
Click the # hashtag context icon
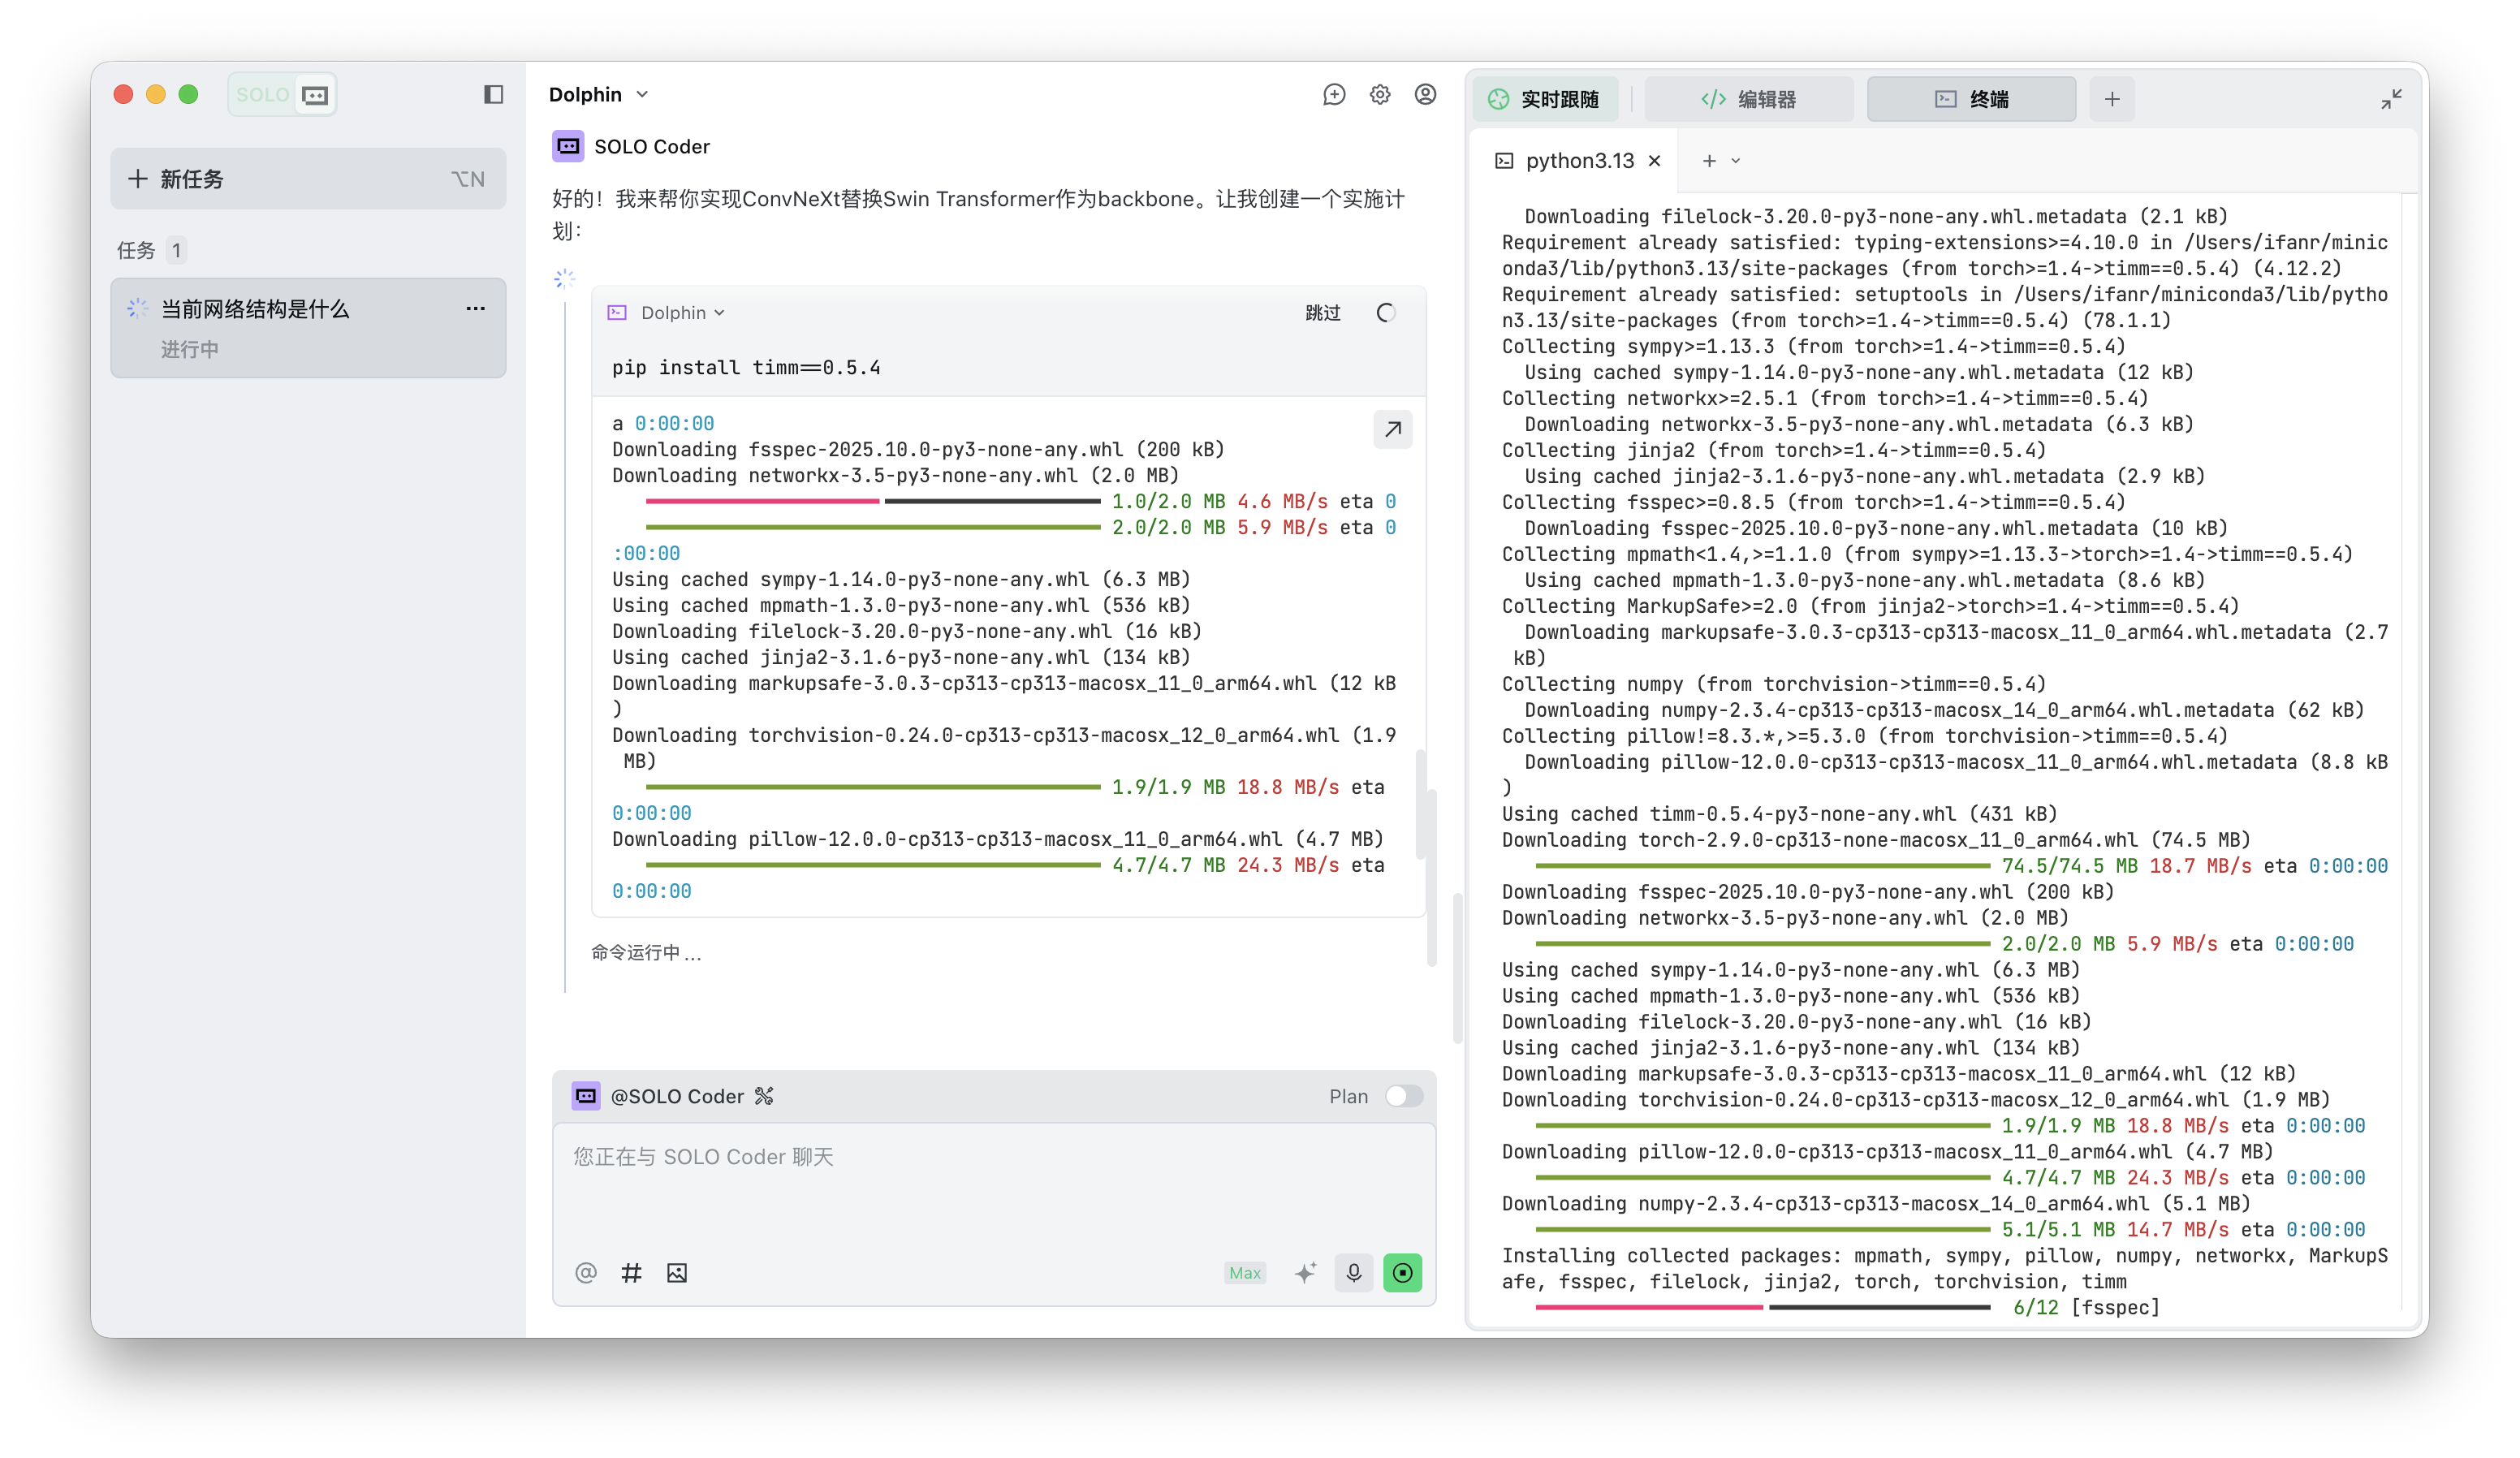[631, 1273]
